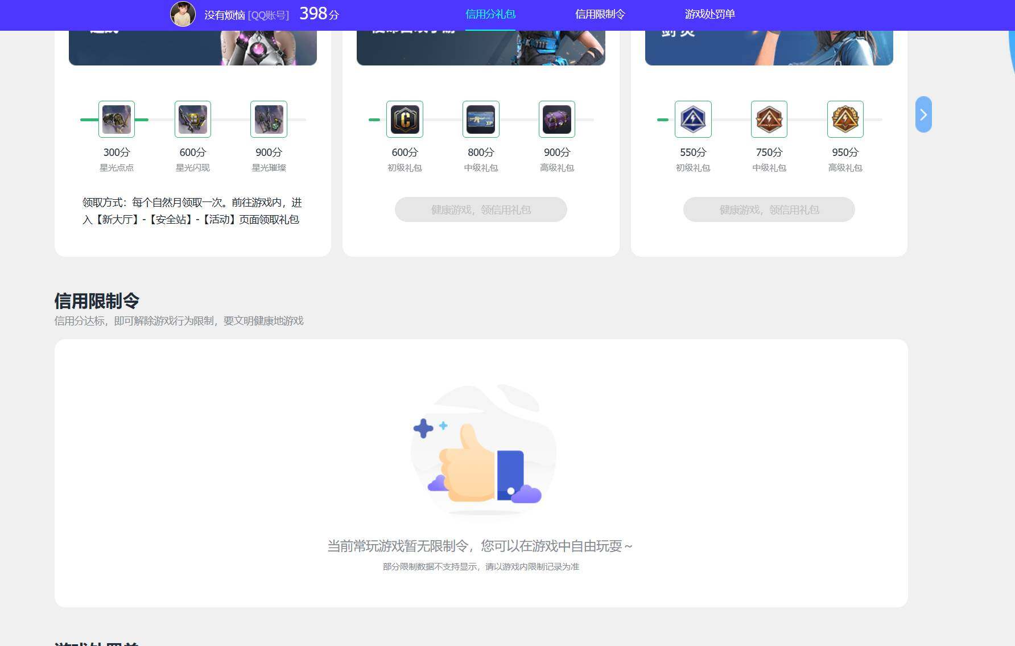Image resolution: width=1015 pixels, height=646 pixels.
Task: Select the 900分 星光璀璨 reward icon
Action: click(269, 119)
